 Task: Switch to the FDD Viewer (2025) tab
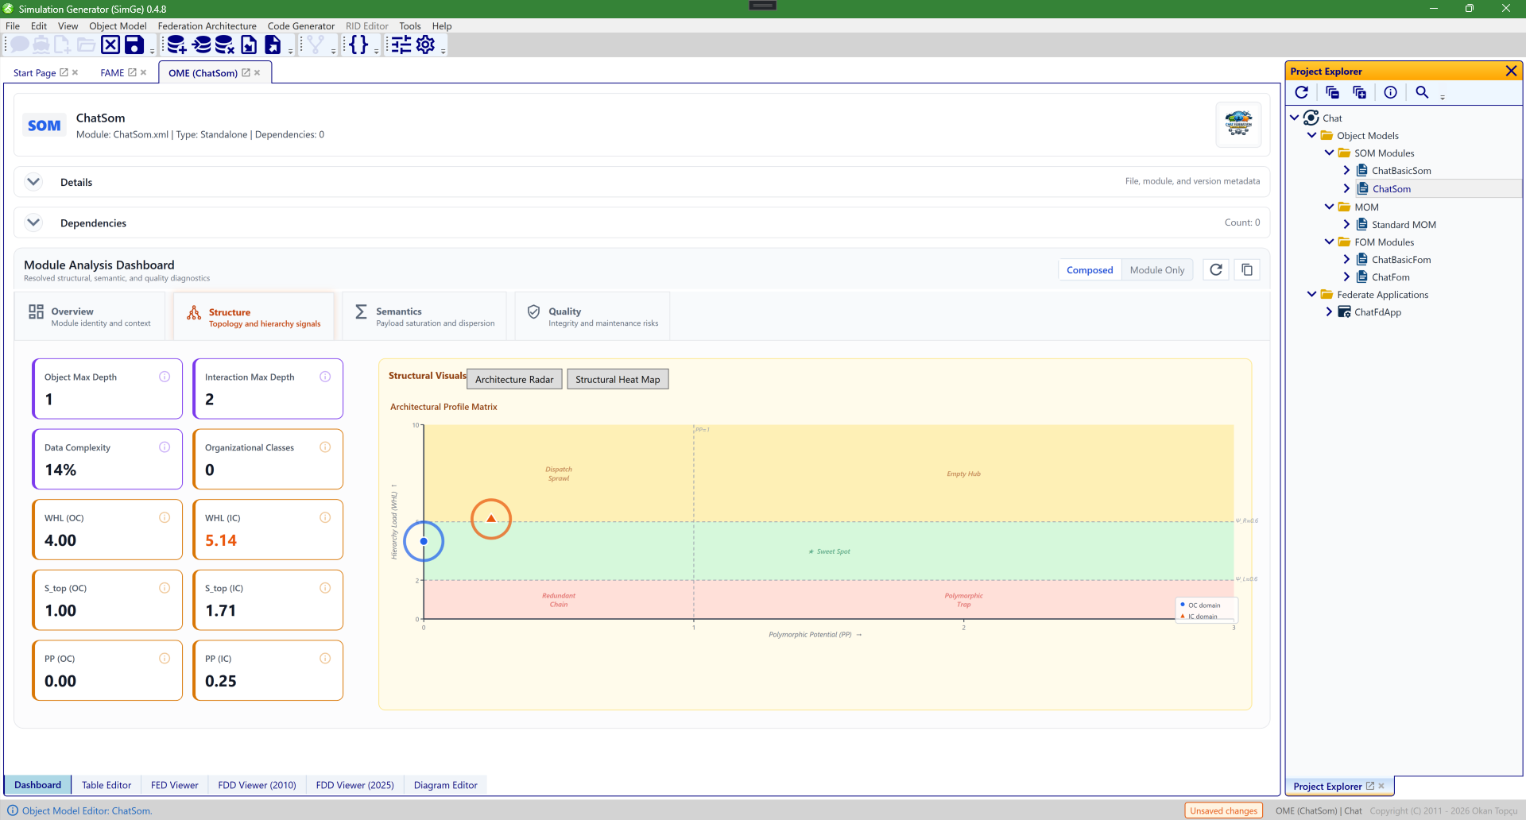(354, 785)
